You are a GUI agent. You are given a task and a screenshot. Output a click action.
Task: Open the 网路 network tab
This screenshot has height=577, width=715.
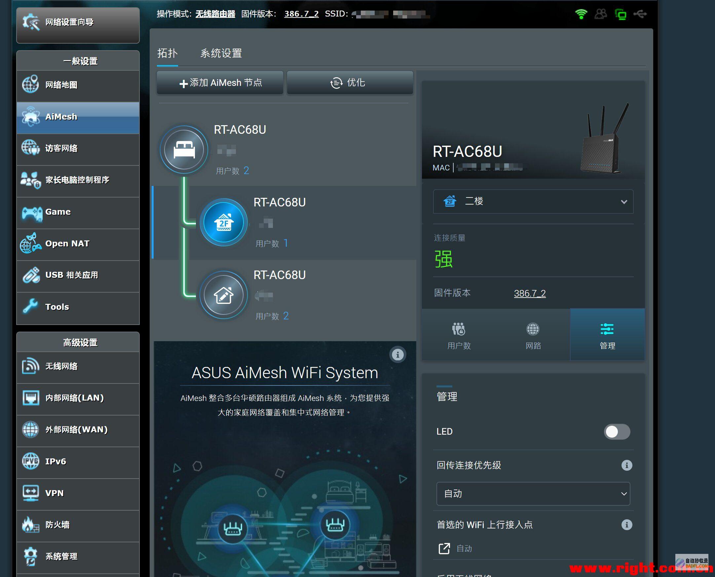(533, 335)
